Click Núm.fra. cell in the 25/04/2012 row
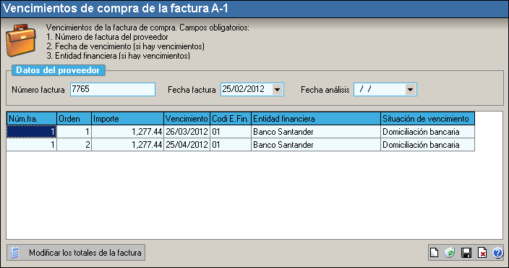This screenshot has width=509, height=268. (32, 145)
